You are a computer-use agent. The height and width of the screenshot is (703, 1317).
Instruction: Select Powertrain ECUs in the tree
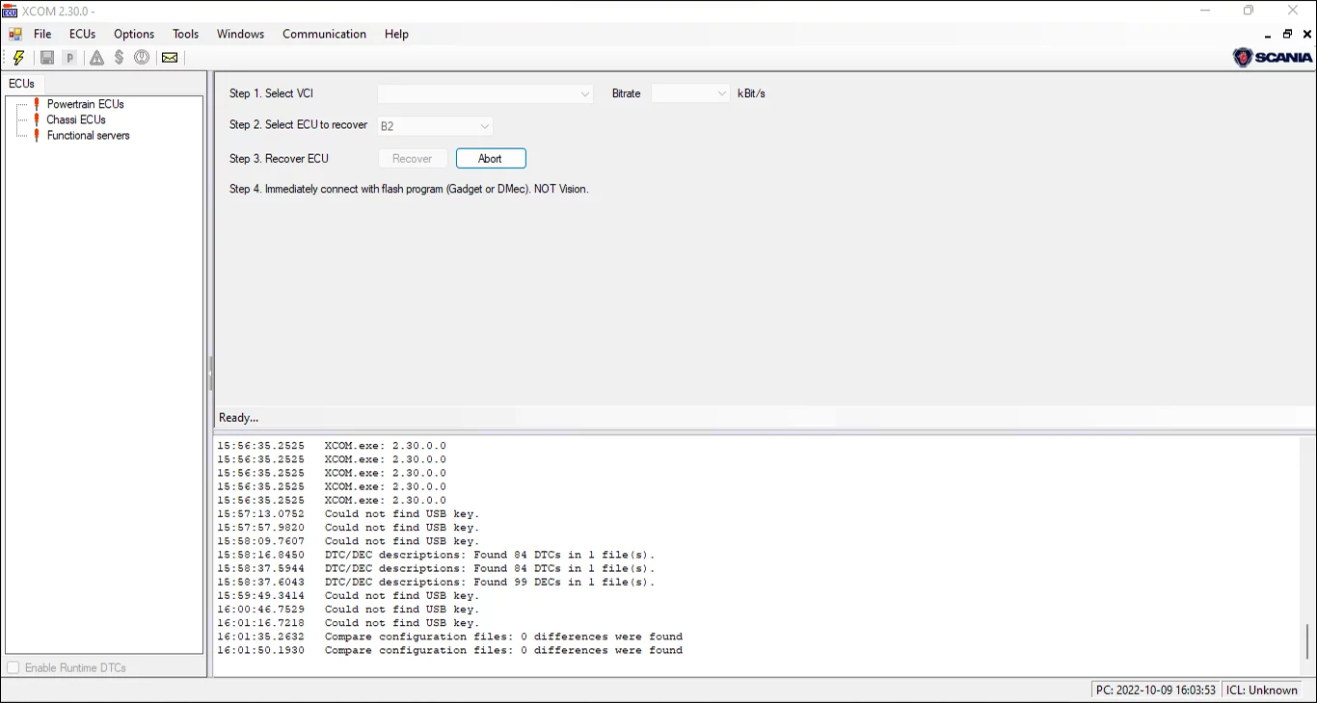coord(86,104)
